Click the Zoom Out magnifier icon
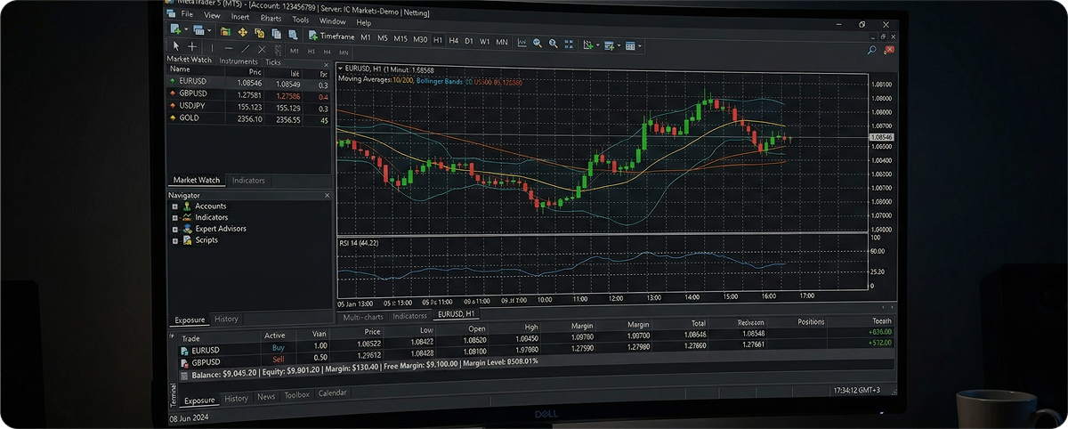 click(x=553, y=44)
